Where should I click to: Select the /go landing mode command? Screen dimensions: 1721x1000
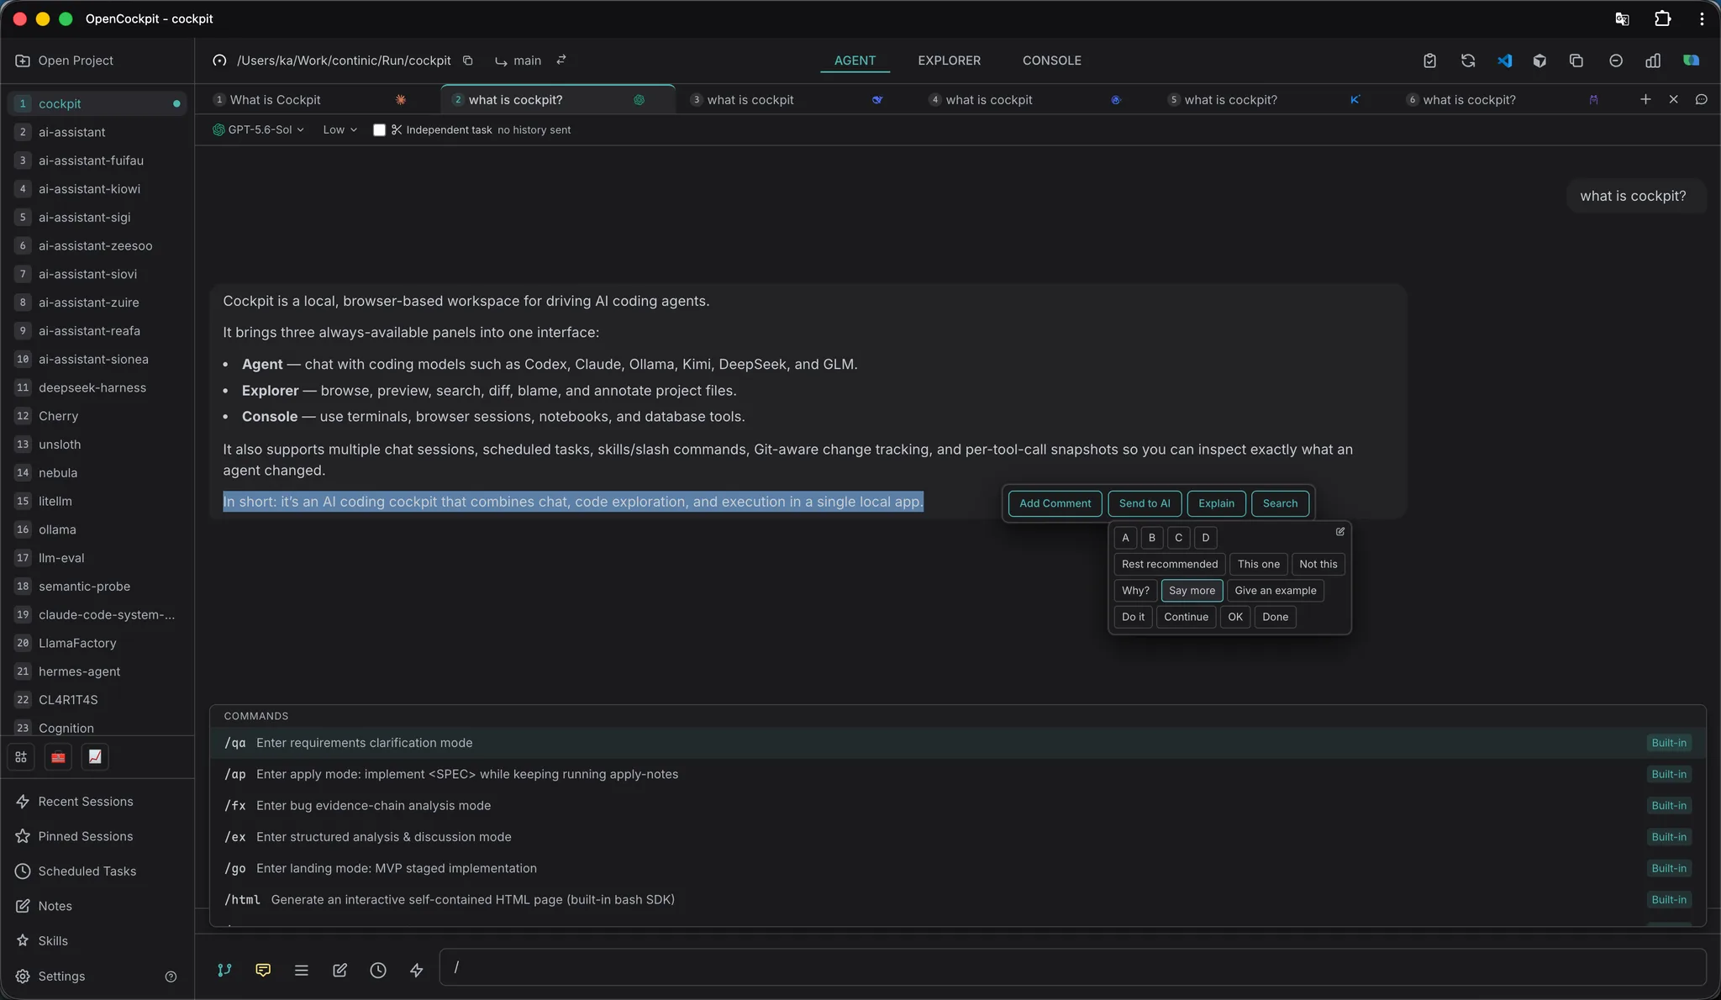pyautogui.click(x=957, y=868)
